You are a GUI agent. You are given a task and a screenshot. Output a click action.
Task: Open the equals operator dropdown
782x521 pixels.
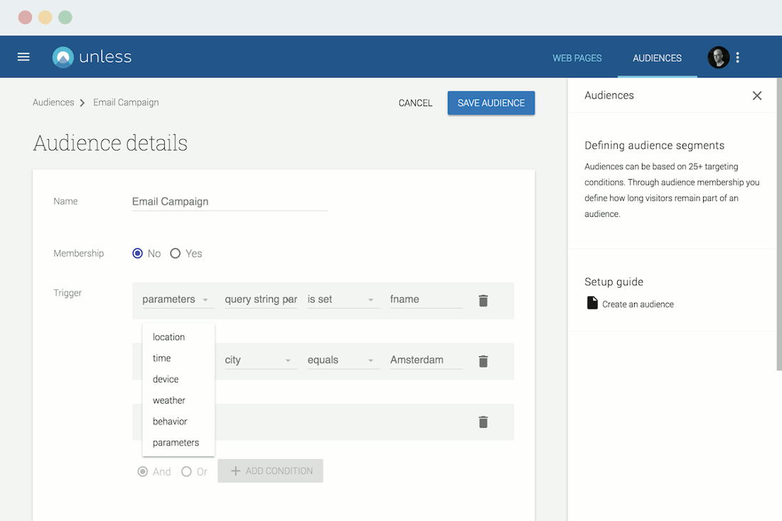pos(343,360)
